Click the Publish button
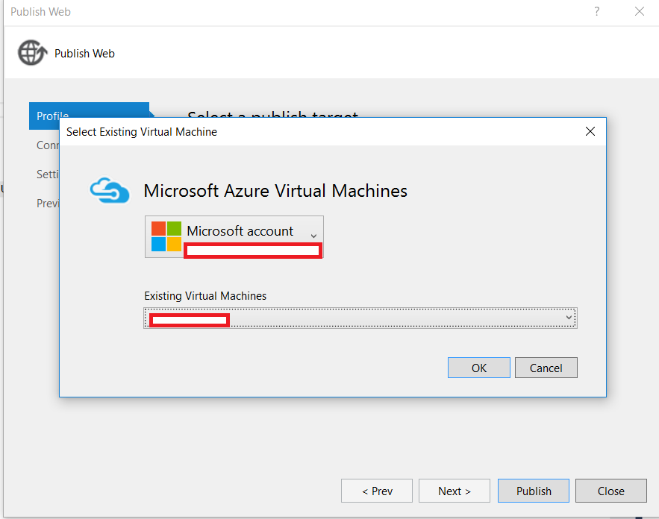The height and width of the screenshot is (519, 659). tap(534, 491)
